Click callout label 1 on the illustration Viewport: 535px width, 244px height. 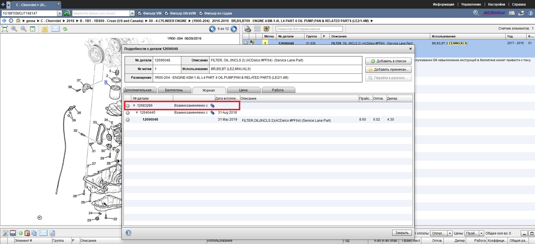point(106,82)
